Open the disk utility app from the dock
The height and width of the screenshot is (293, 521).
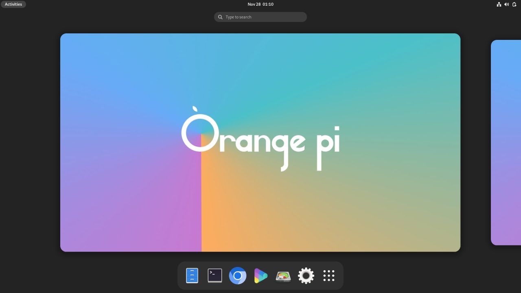click(x=283, y=276)
